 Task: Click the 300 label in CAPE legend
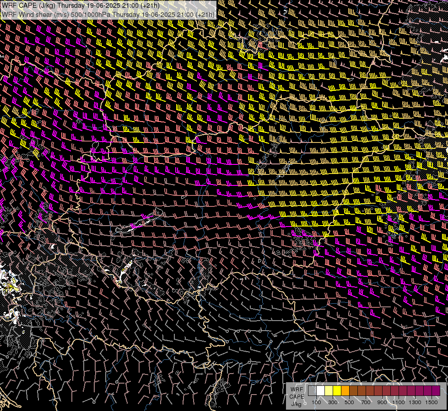[333, 402]
